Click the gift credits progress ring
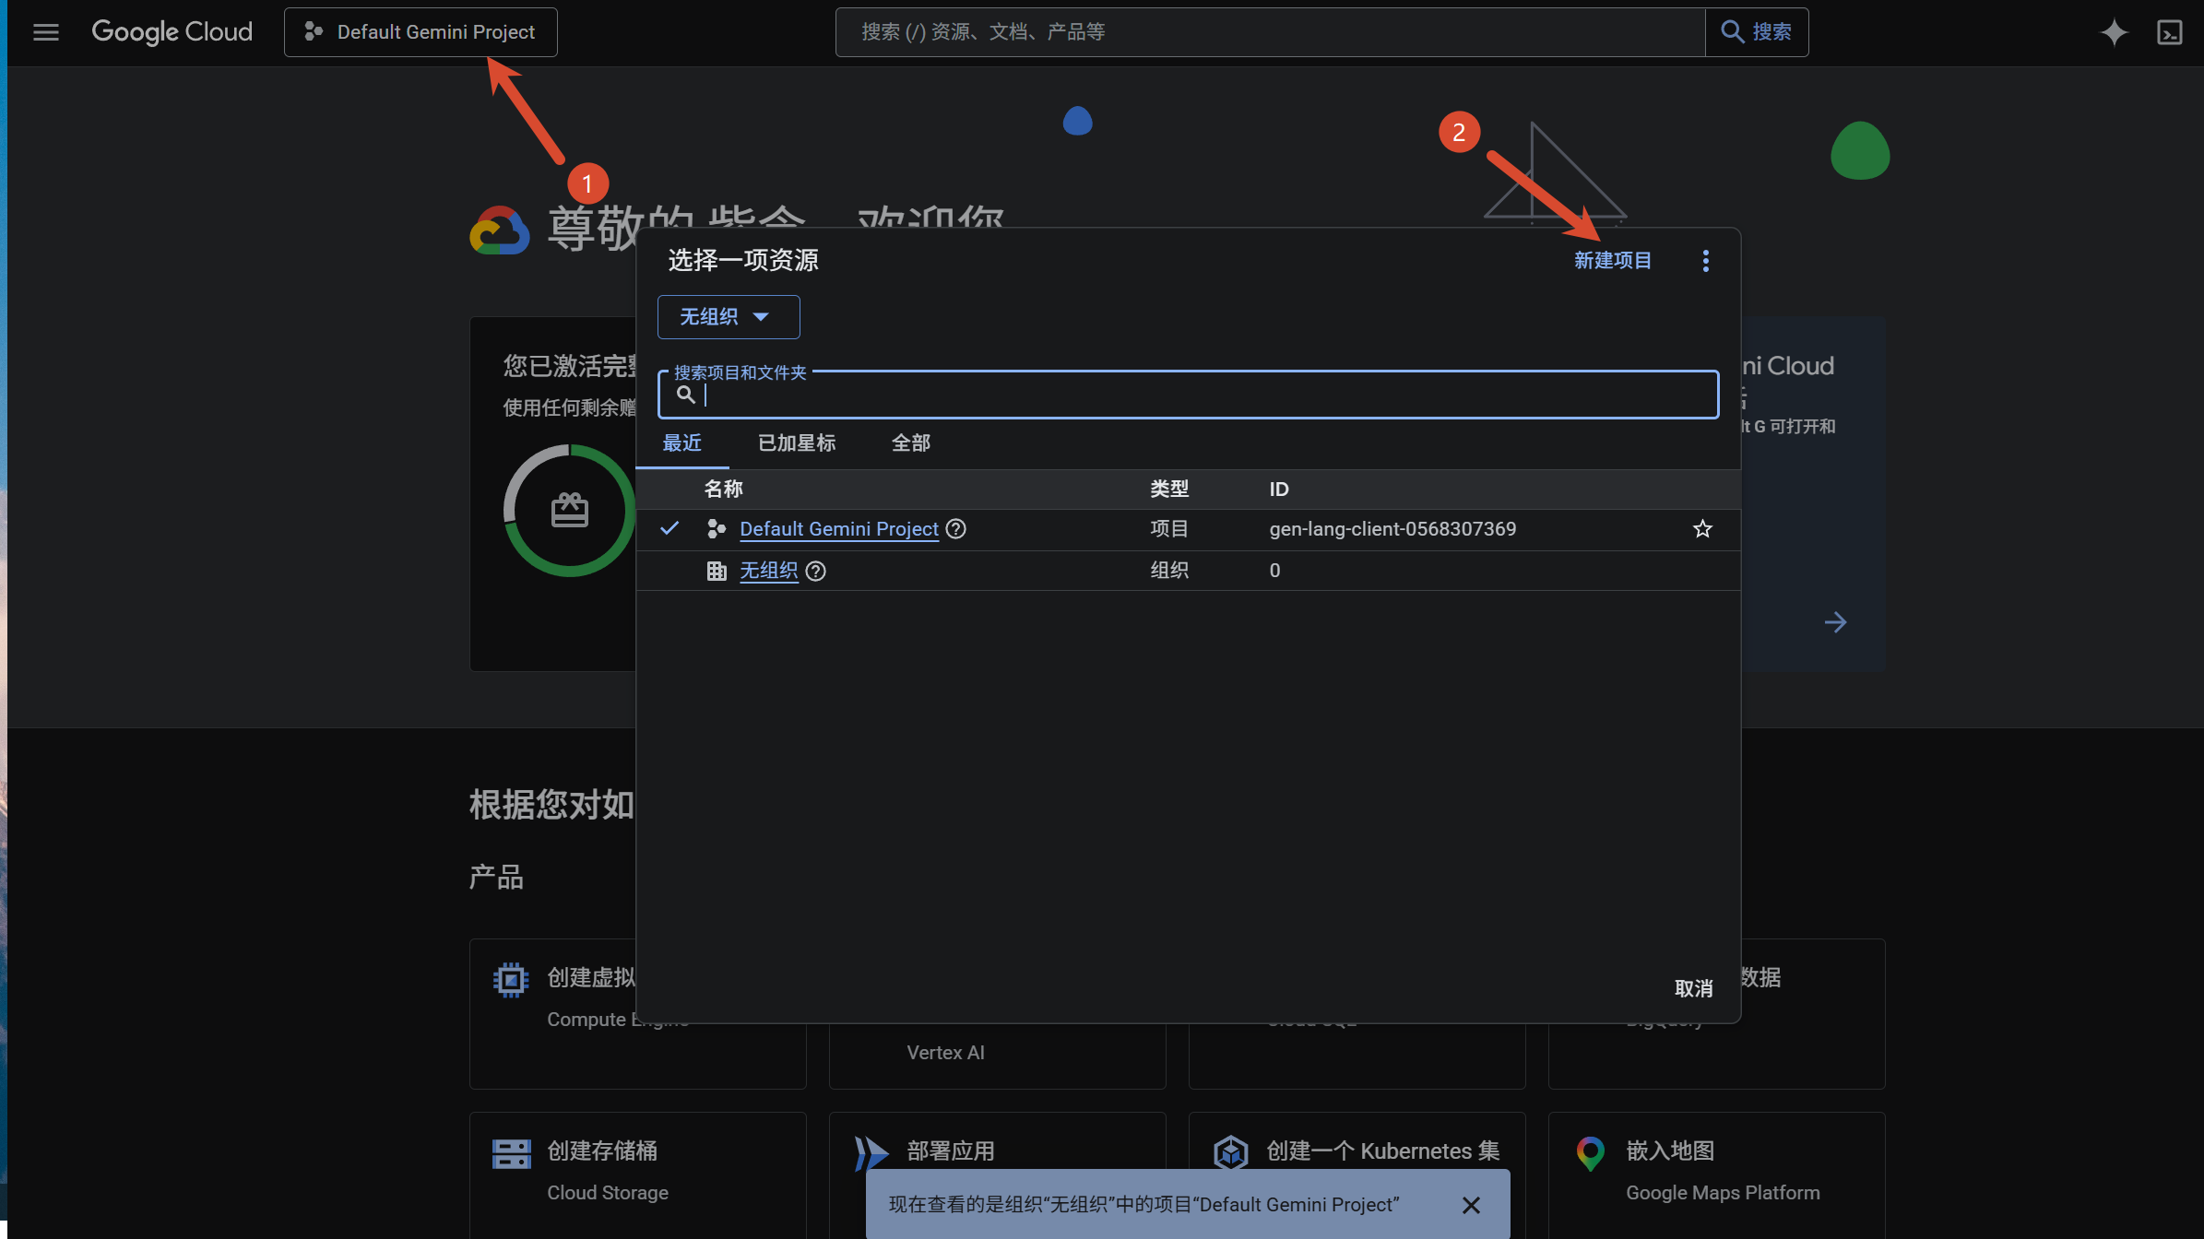The width and height of the screenshot is (2204, 1239). (570, 511)
